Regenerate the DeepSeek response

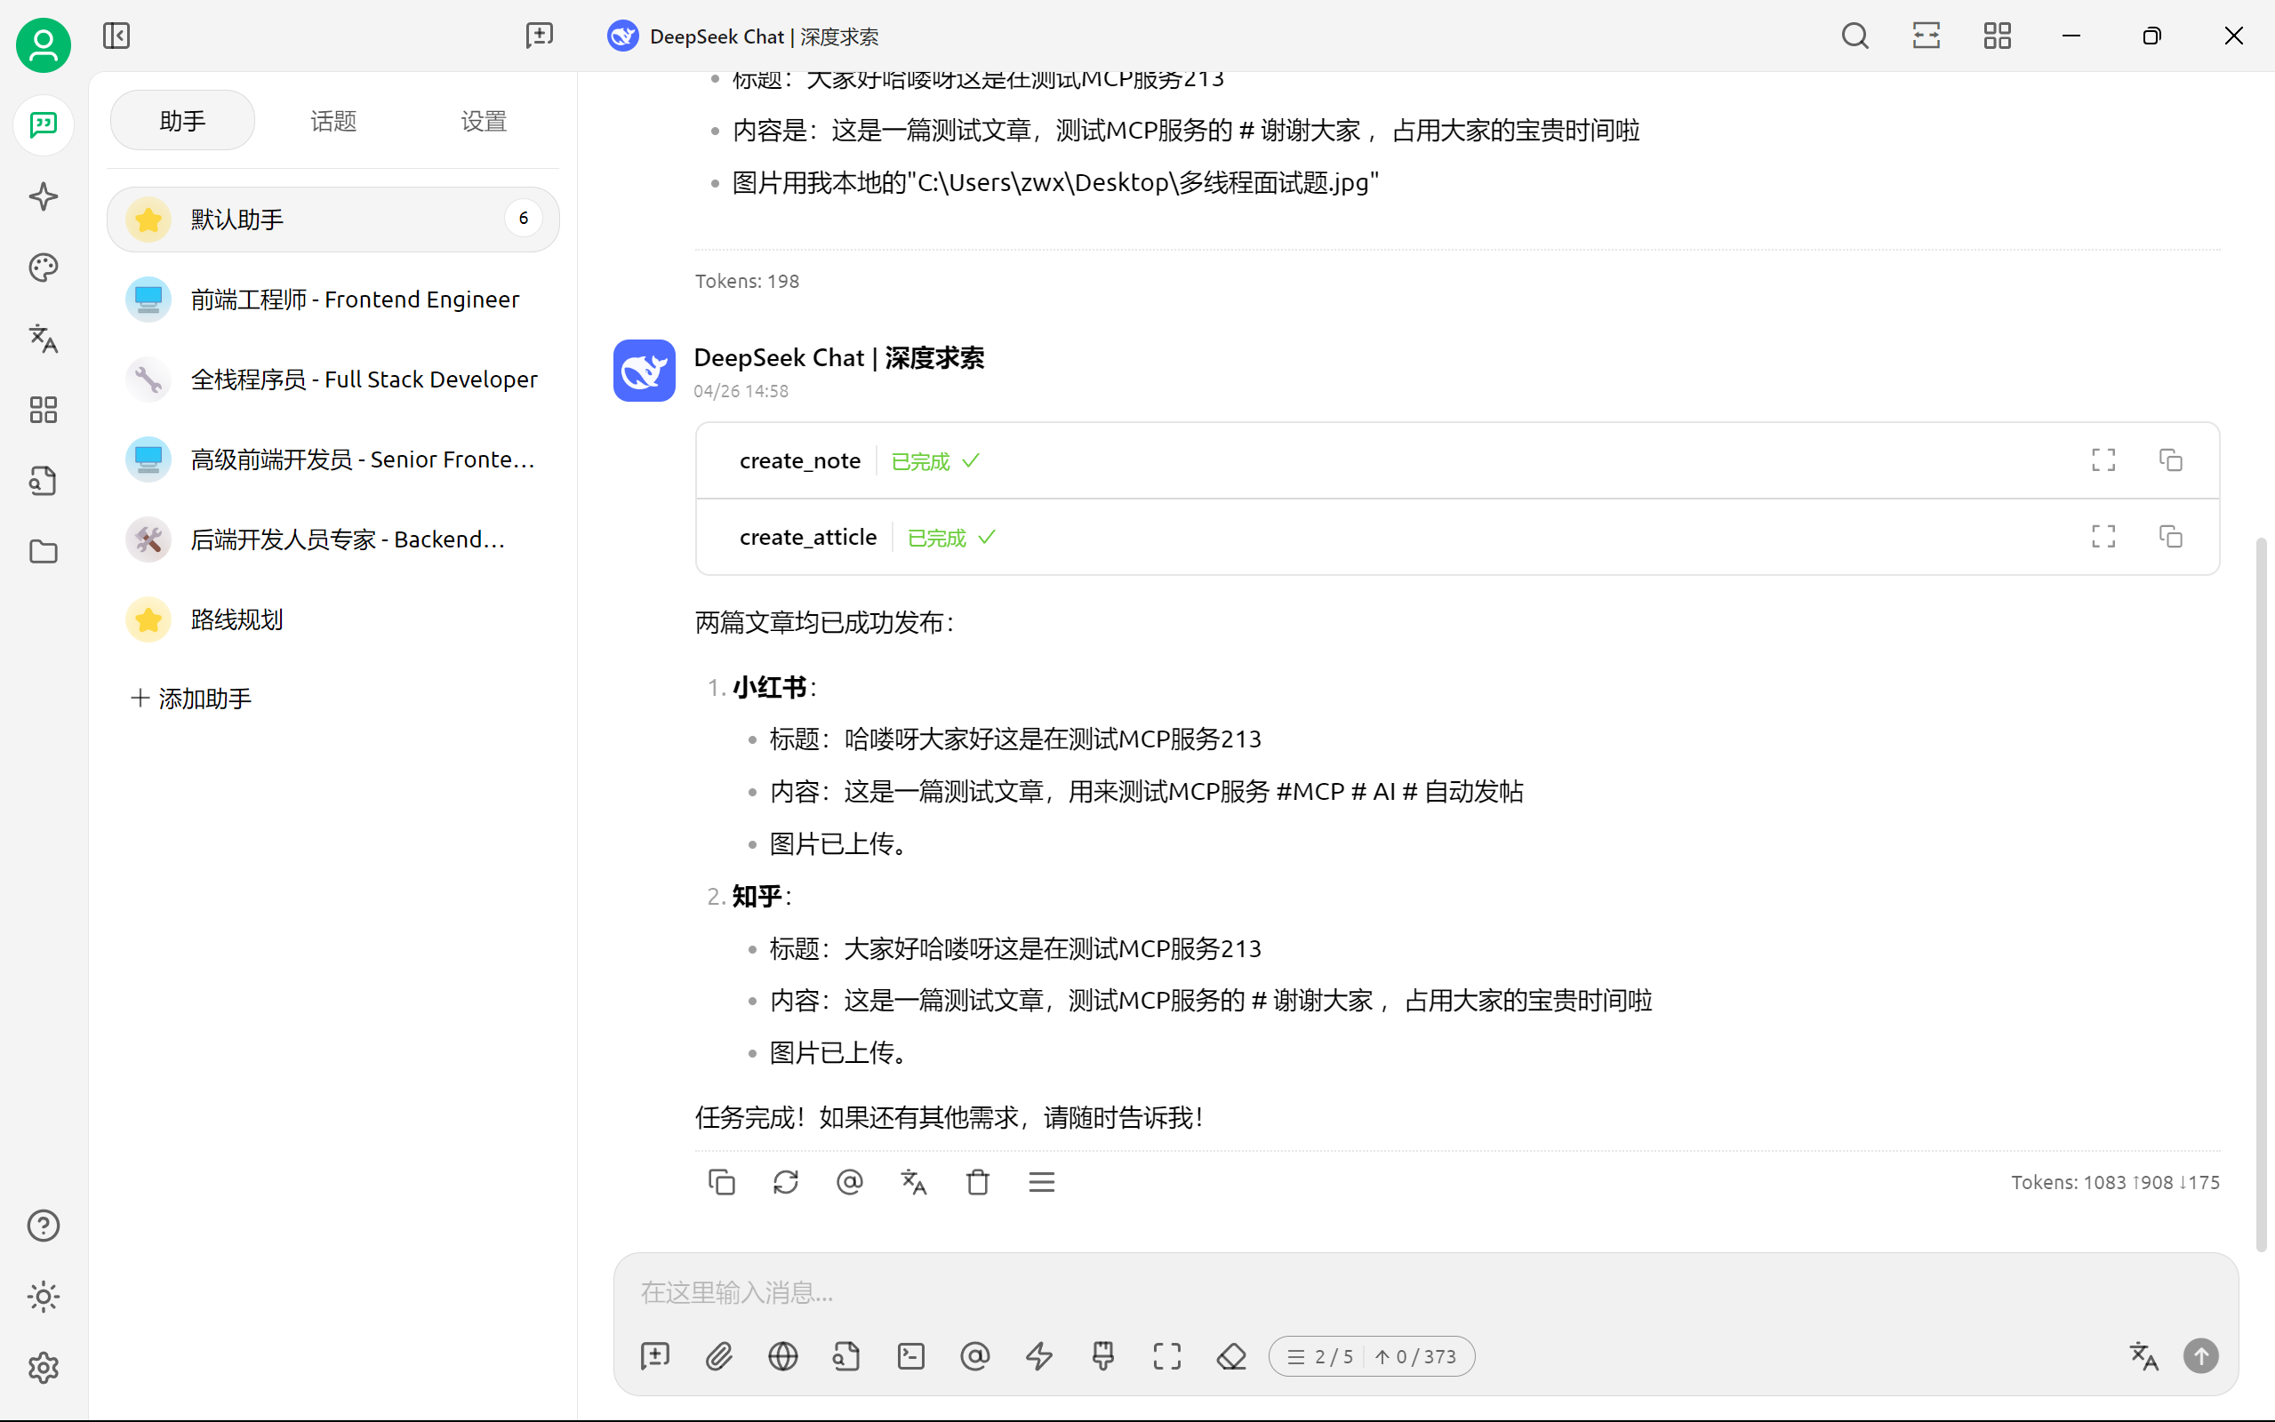coord(785,1182)
